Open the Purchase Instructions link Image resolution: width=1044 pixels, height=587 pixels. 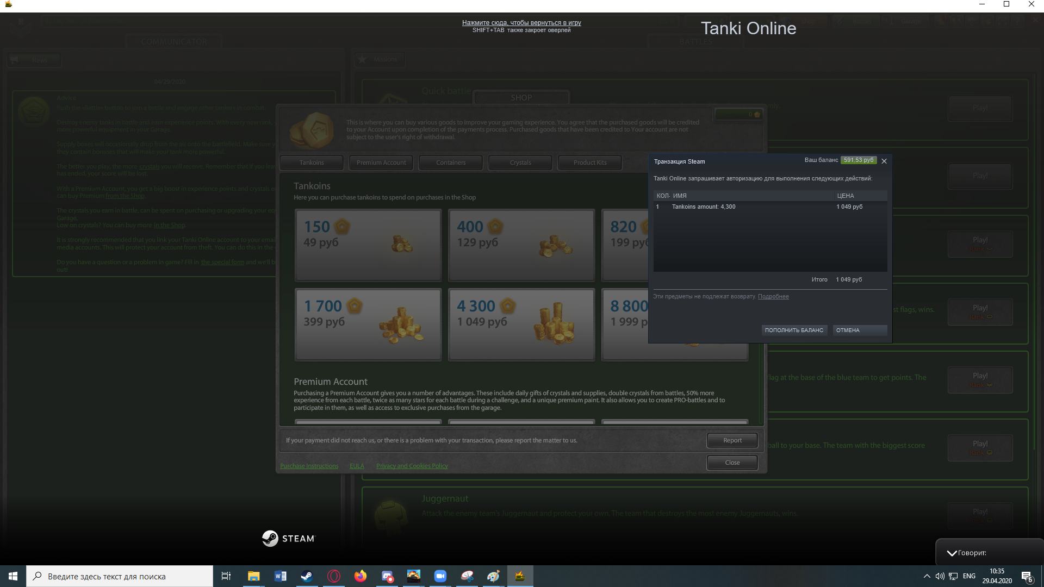click(x=309, y=466)
